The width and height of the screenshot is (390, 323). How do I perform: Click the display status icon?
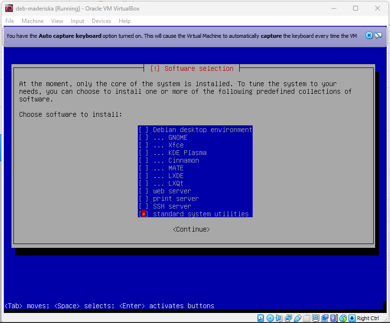point(316,318)
